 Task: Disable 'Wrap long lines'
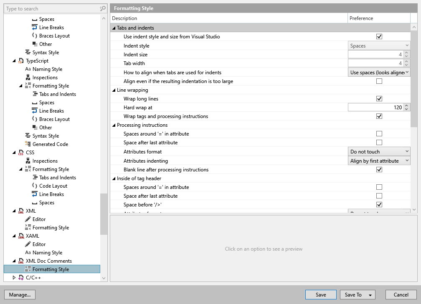(379, 98)
